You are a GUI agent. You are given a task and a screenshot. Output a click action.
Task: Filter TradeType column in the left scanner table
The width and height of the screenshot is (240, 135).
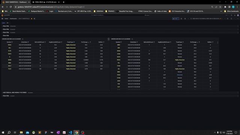click(74, 42)
